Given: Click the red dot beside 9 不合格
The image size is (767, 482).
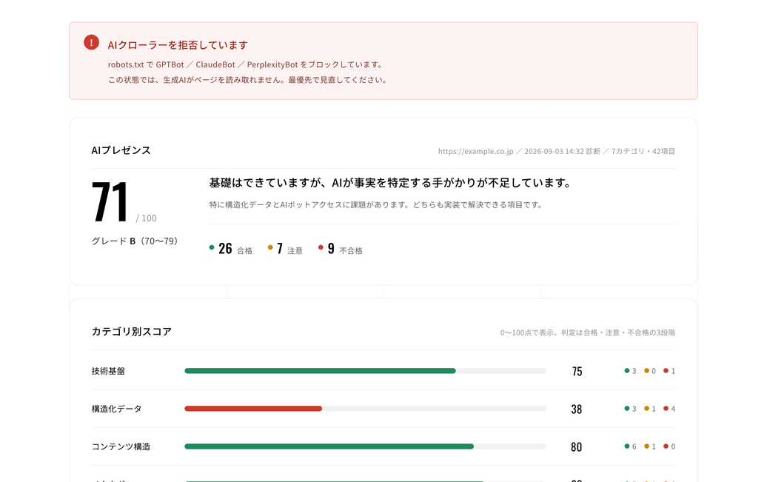Looking at the screenshot, I should [321, 247].
